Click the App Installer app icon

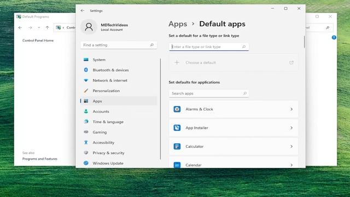(x=177, y=128)
